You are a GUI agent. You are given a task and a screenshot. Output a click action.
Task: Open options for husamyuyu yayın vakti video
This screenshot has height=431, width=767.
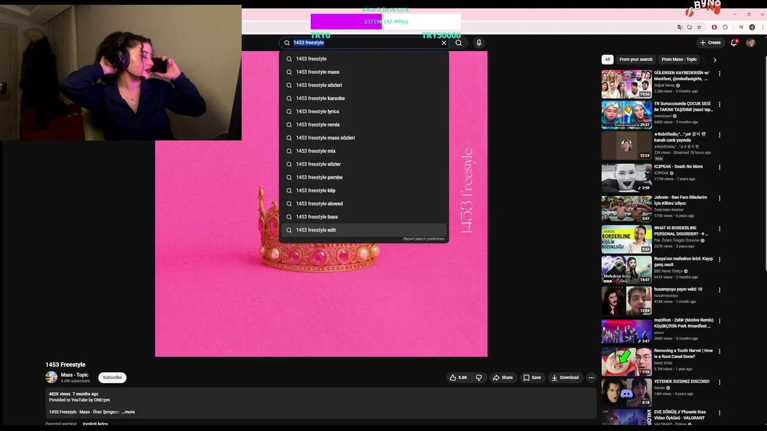(x=720, y=290)
